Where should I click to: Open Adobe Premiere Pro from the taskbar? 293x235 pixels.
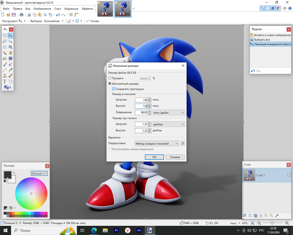pyautogui.click(x=117, y=230)
